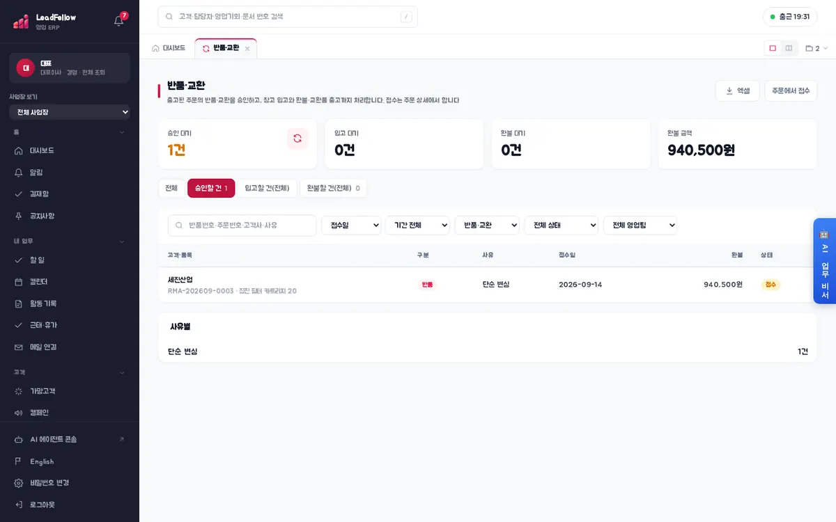This screenshot has height=522, width=836.
Task: Click the slash shortcut key in search bar
Action: 406,17
